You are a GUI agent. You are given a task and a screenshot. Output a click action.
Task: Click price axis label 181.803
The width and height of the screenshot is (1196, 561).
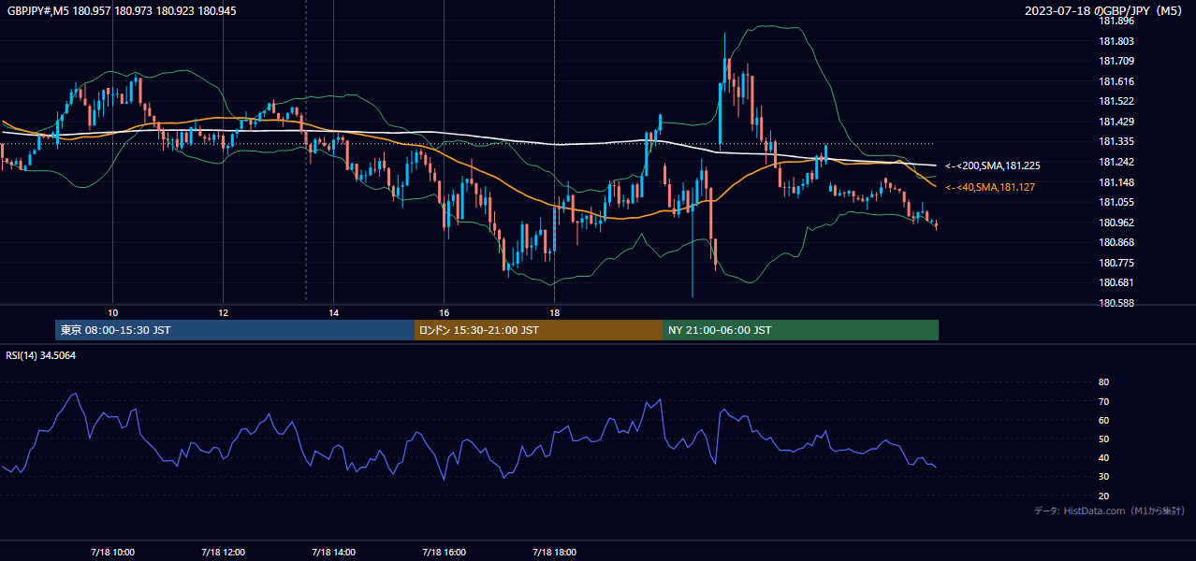click(x=1116, y=41)
